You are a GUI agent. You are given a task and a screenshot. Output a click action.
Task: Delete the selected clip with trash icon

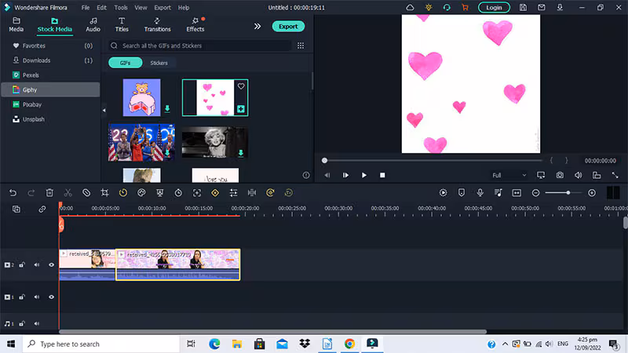tap(49, 193)
